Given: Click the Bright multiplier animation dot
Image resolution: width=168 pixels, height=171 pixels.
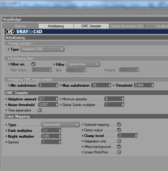Looking at the screenshot, I should coord(6,136).
